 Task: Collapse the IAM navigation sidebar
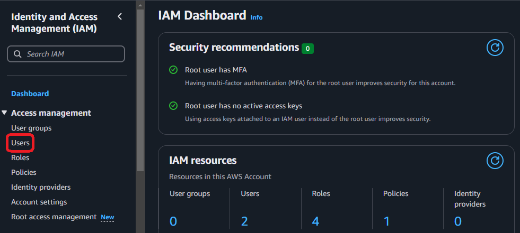pyautogui.click(x=120, y=16)
